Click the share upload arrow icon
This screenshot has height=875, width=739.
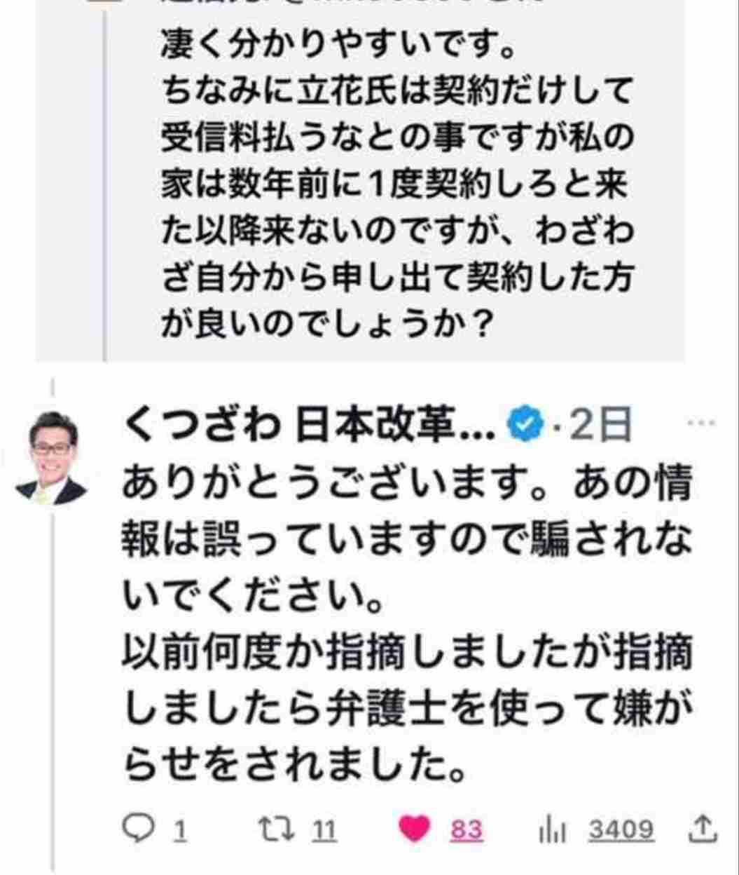click(x=703, y=829)
